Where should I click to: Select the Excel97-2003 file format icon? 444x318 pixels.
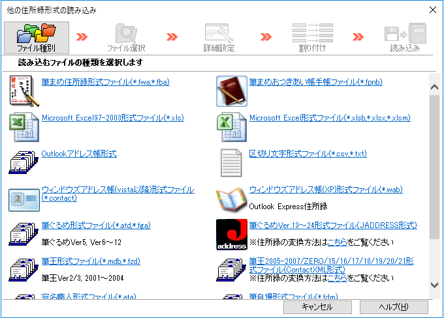click(24, 126)
